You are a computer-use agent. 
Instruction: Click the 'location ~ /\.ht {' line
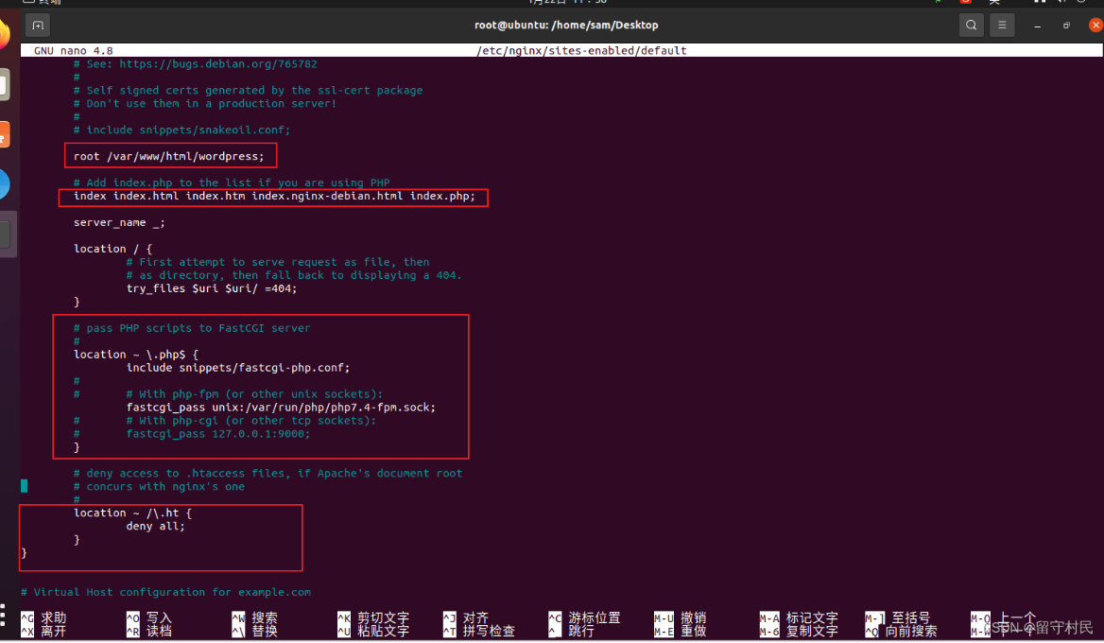click(132, 513)
